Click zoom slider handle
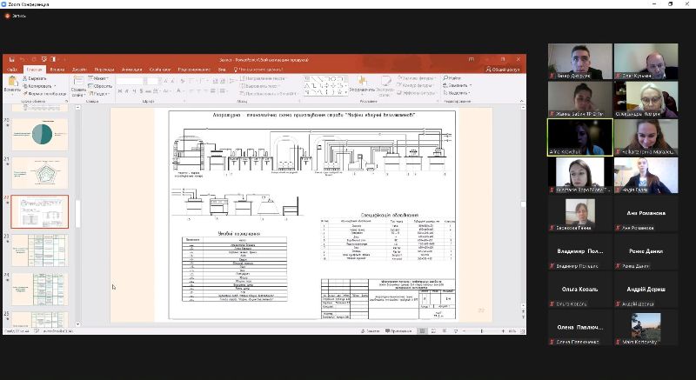The image size is (696, 380). pos(482,331)
